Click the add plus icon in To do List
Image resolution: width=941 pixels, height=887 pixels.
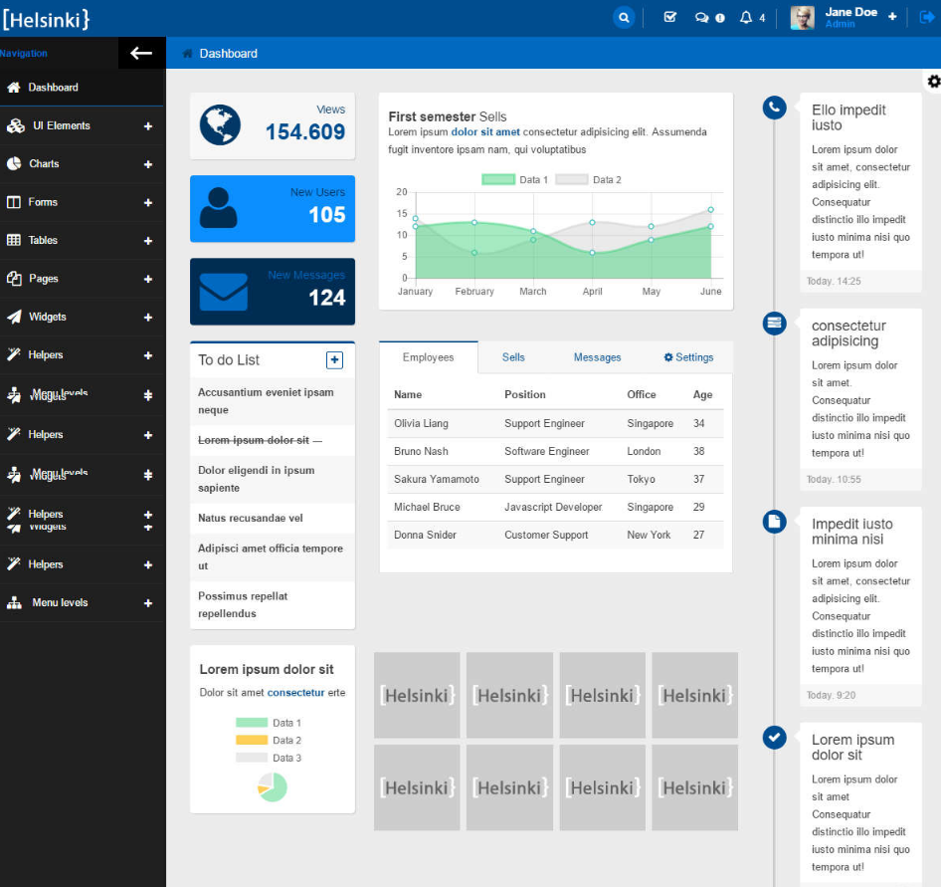334,360
